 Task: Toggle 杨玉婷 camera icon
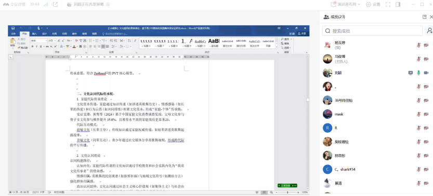(426, 45)
